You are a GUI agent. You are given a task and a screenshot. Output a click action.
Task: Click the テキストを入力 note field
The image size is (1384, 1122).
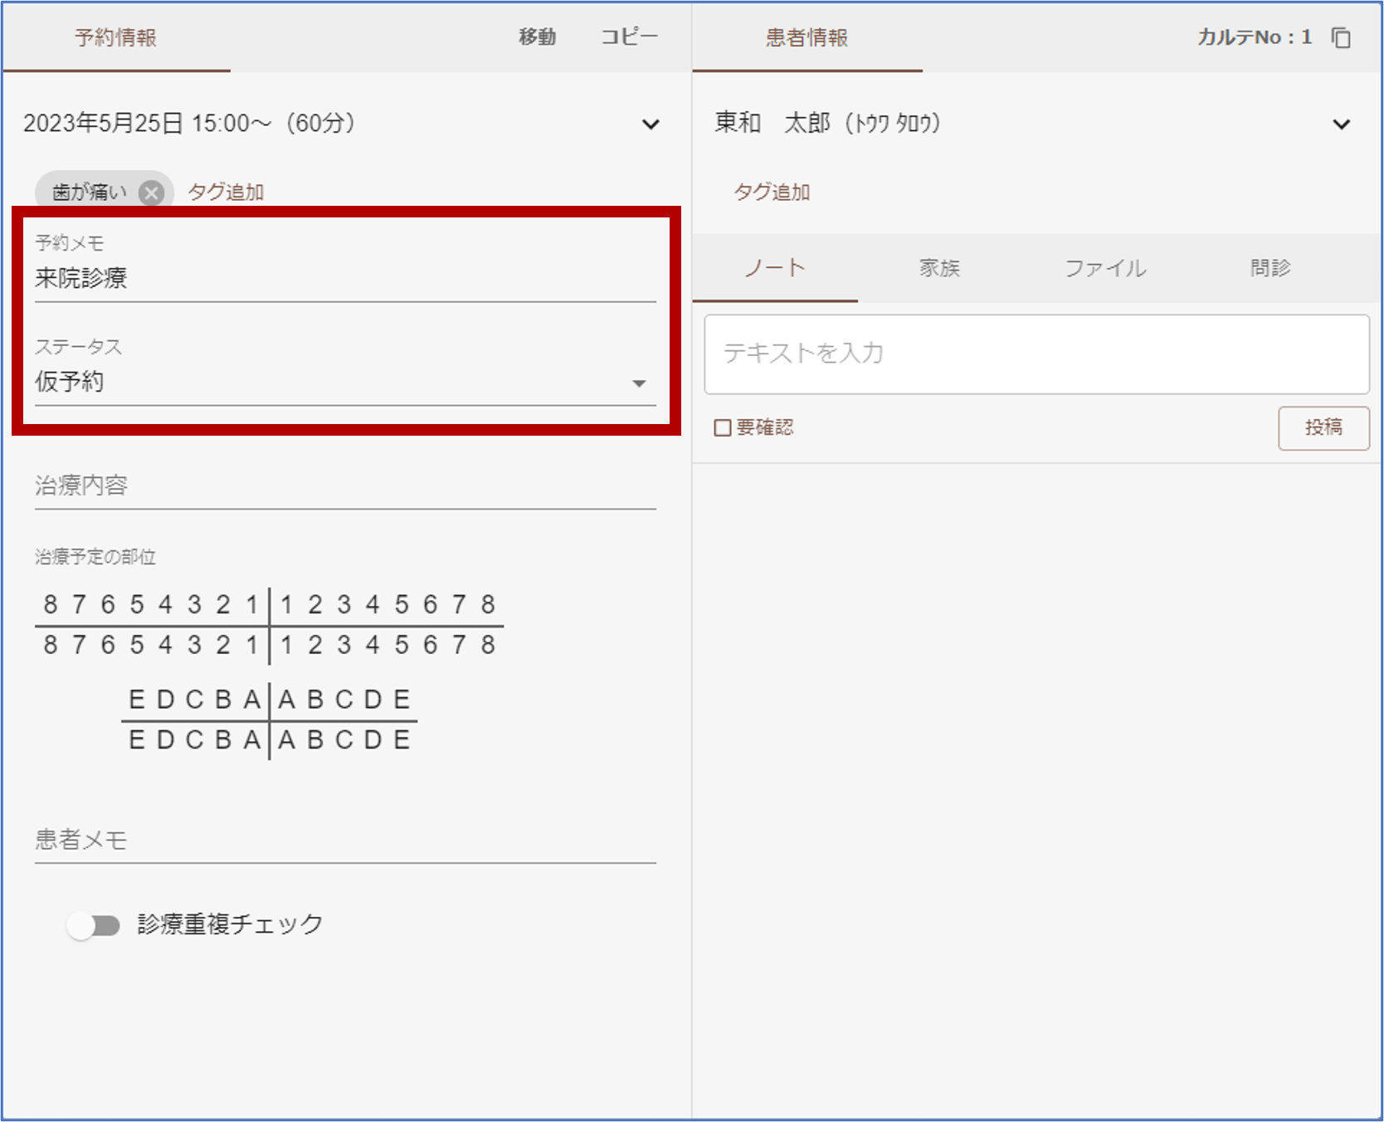1036,354
